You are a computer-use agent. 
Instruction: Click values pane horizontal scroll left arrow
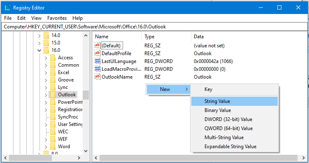96,158
